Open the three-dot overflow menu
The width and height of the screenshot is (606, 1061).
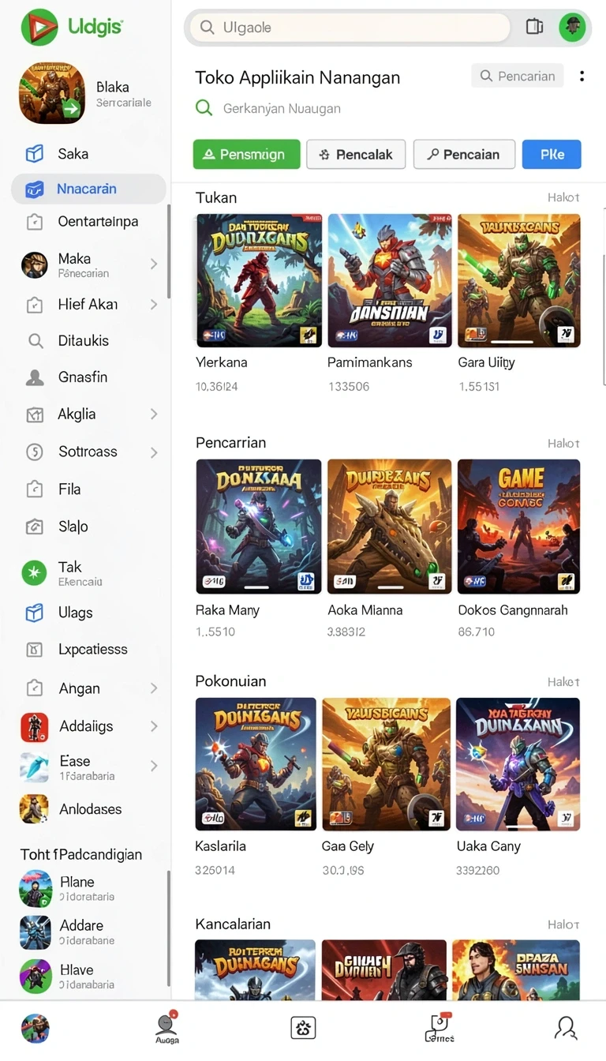[x=582, y=76]
